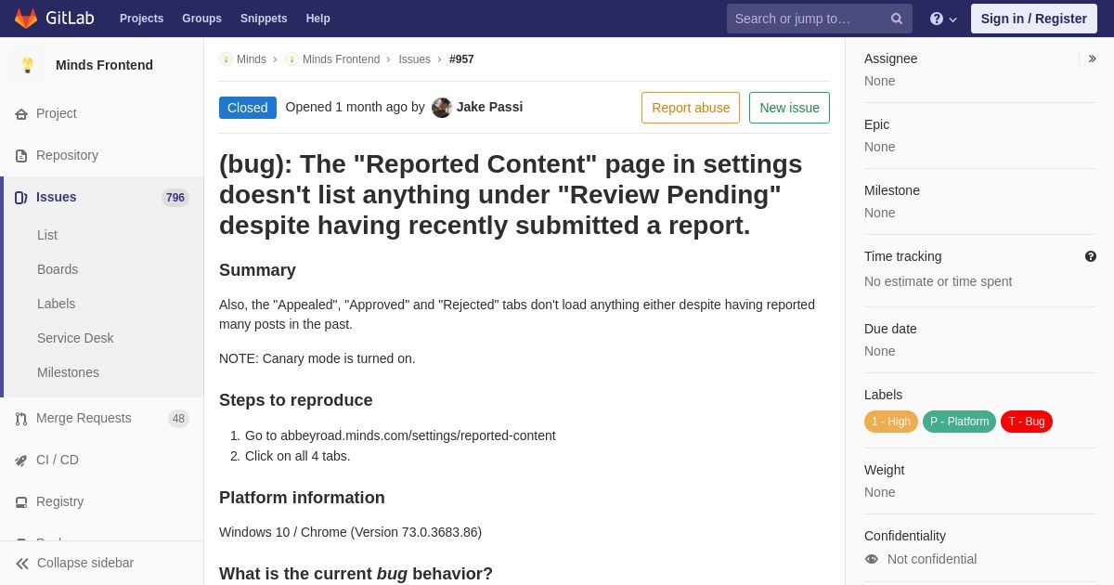The height and width of the screenshot is (585, 1114).
Task: Click the Registry icon in sidebar
Action: click(21, 502)
